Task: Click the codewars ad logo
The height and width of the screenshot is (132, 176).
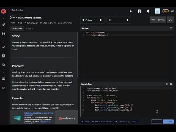Action: (x=67, y=119)
